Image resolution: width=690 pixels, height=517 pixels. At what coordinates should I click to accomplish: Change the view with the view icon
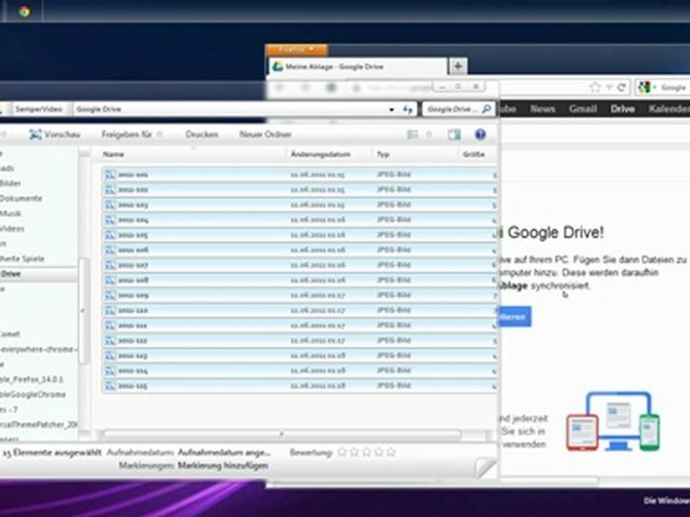[x=413, y=134]
